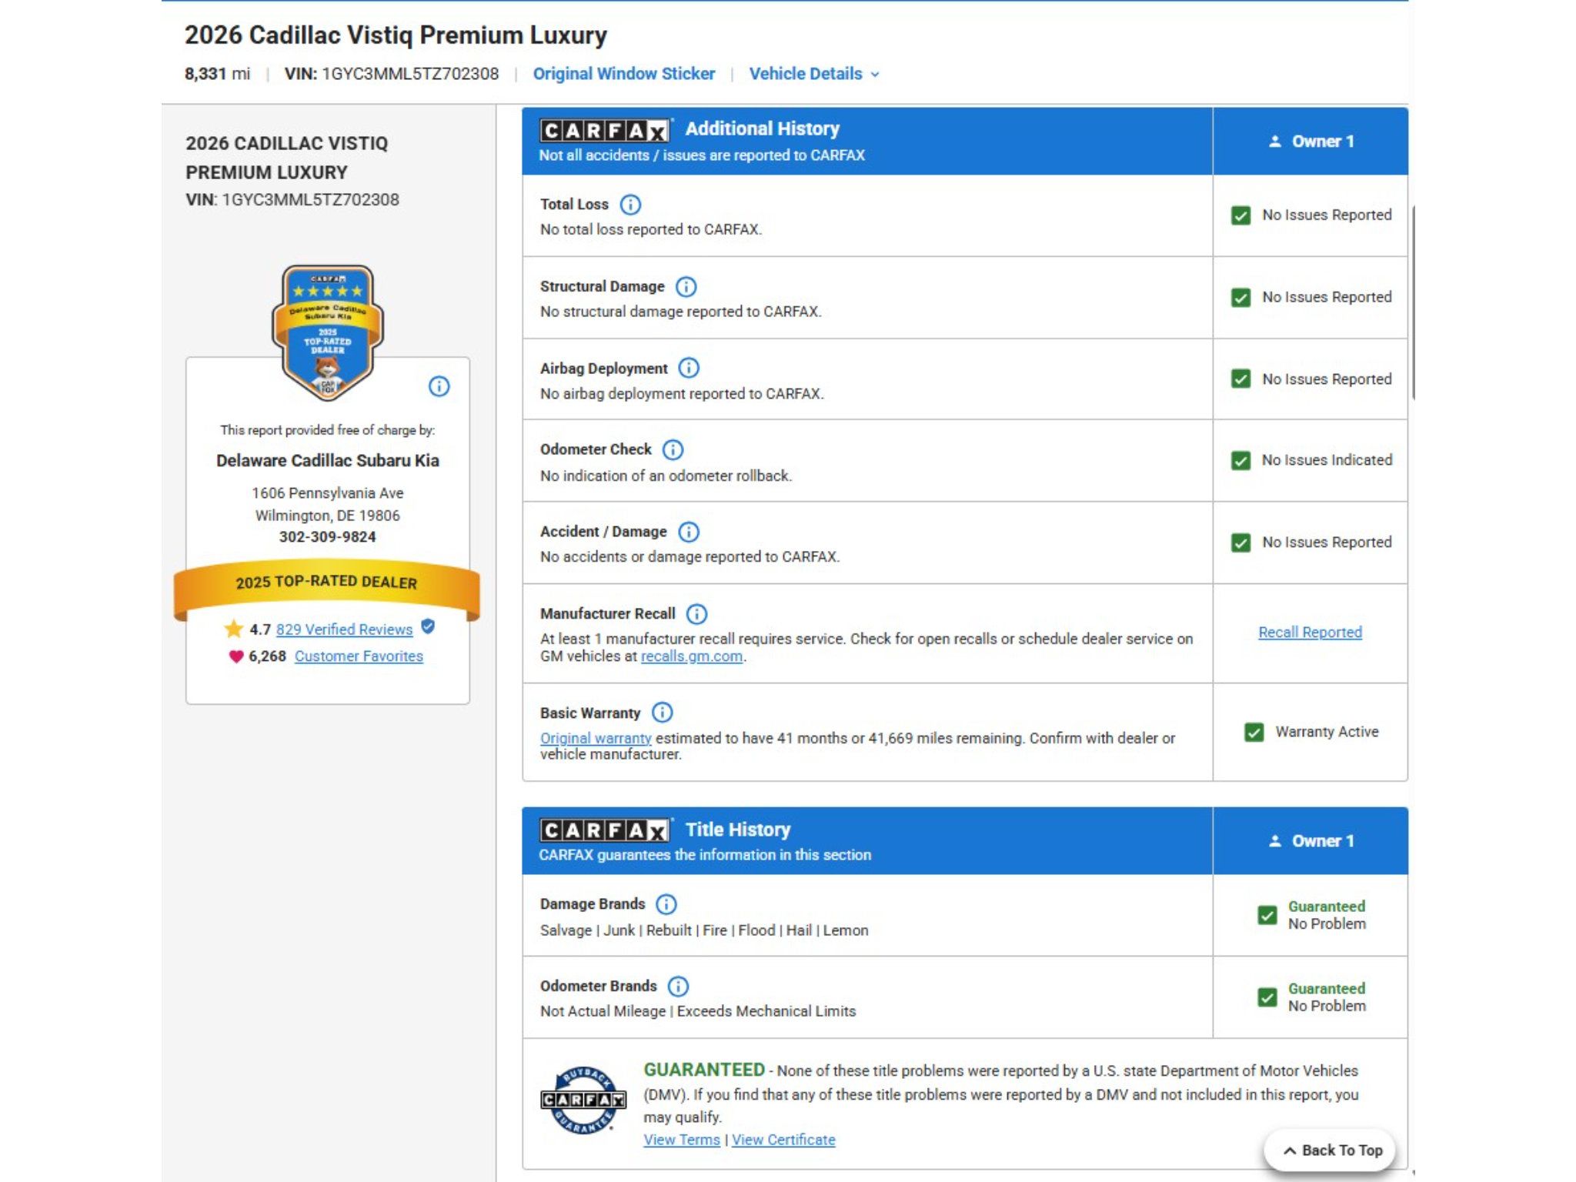This screenshot has height=1182, width=1576.
Task: Click the No Issues Indicated status text
Action: click(x=1327, y=460)
